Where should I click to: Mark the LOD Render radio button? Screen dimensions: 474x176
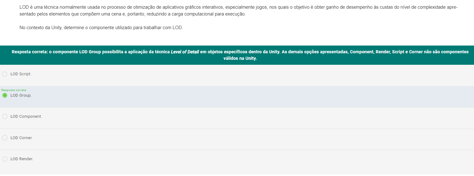(x=5, y=159)
